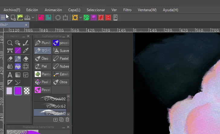
Task: Click the orange snap-to-ruler icon
Action: click(x=75, y=18)
